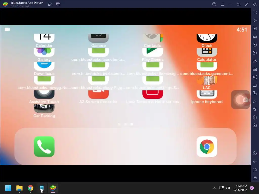Open the taskbar network status icon
259x194 pixels.
point(222,188)
